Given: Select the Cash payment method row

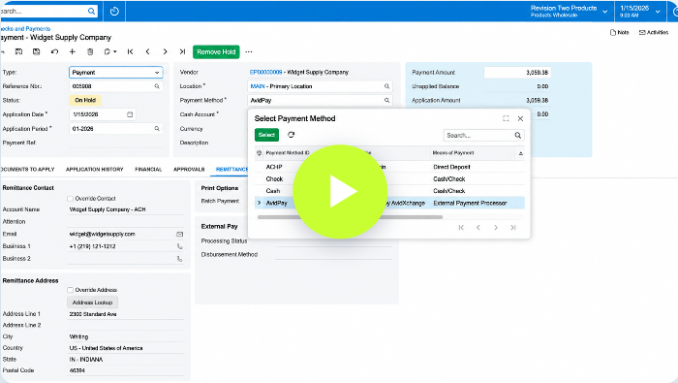Looking at the screenshot, I should coord(389,191).
